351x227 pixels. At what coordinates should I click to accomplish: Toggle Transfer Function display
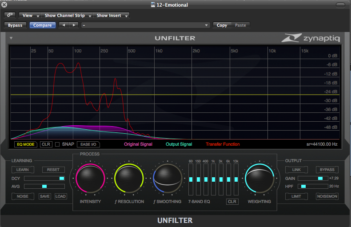click(223, 144)
